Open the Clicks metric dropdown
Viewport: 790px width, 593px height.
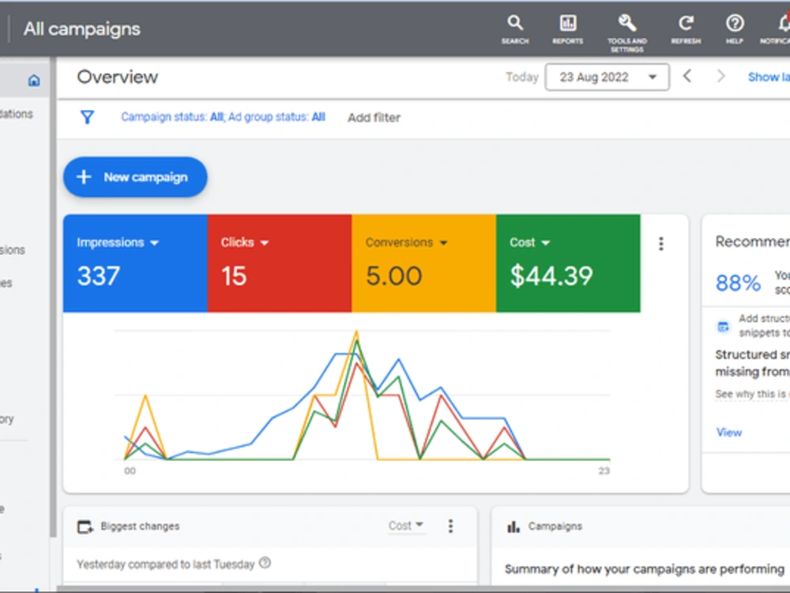(245, 243)
